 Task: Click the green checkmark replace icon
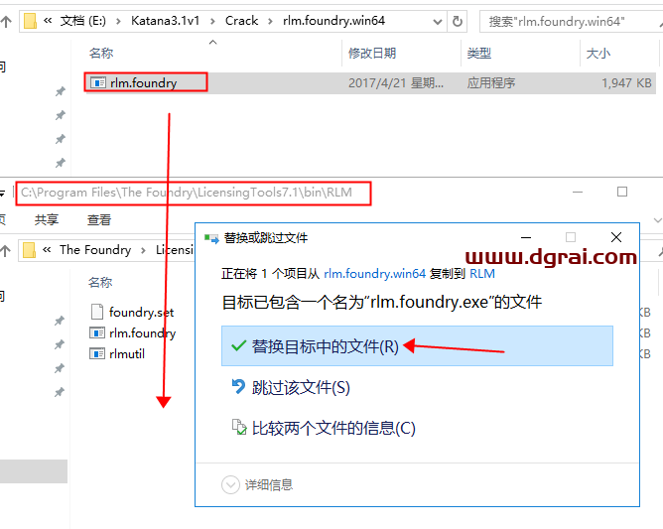coord(237,346)
